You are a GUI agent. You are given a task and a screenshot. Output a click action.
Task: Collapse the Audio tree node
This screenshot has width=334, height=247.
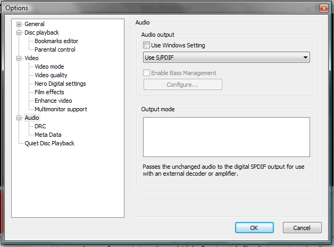(19, 118)
